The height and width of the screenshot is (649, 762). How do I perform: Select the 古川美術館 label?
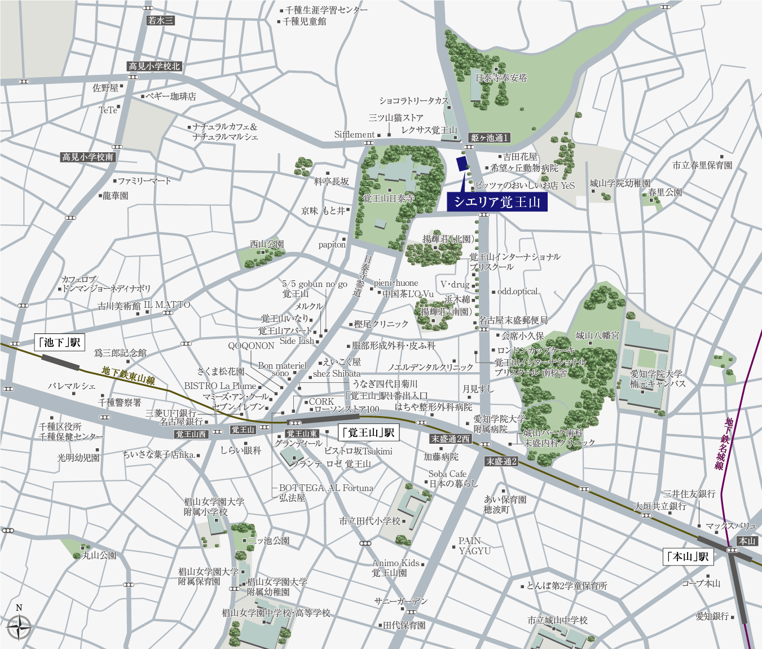(x=119, y=306)
